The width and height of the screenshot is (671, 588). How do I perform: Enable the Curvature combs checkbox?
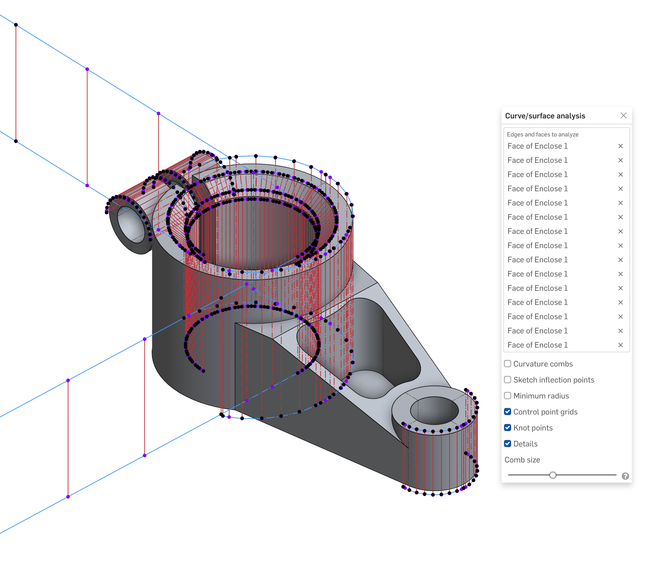507,364
